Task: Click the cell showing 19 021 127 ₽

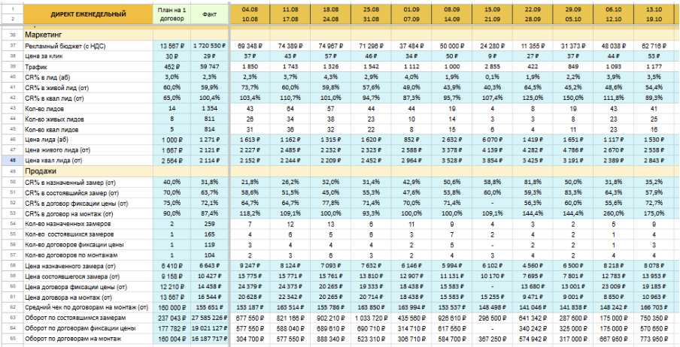Action: pyautogui.click(x=209, y=328)
